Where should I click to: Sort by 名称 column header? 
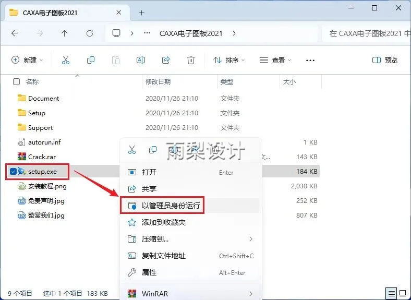coord(32,82)
